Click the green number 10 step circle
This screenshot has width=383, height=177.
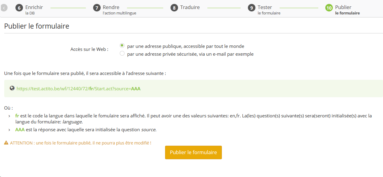point(329,8)
